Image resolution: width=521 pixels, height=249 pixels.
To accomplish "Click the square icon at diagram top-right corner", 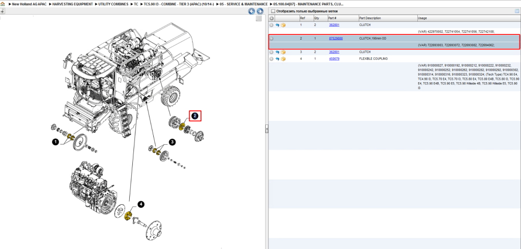I will [258, 19].
